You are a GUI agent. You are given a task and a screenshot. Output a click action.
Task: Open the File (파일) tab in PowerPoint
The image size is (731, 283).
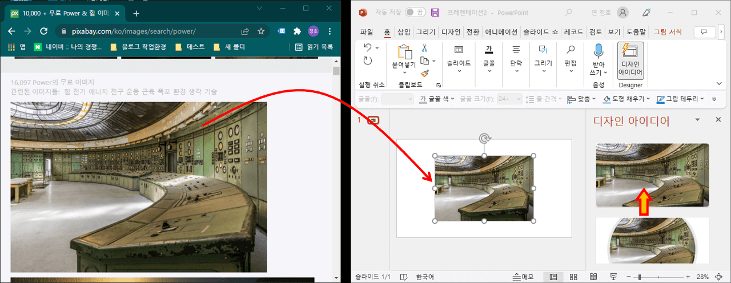(367, 32)
